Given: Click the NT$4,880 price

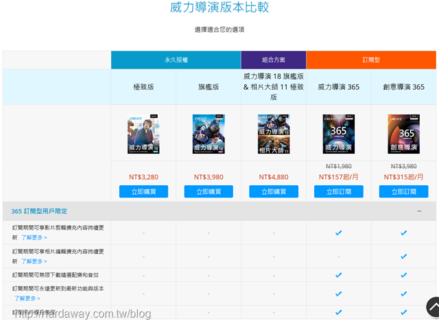Looking at the screenshot, I should point(274,177).
